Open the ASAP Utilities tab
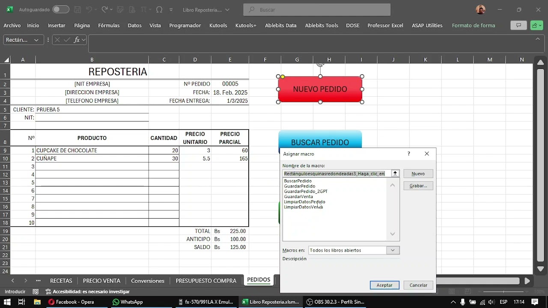Viewport: 548px width, 308px height. point(427,25)
